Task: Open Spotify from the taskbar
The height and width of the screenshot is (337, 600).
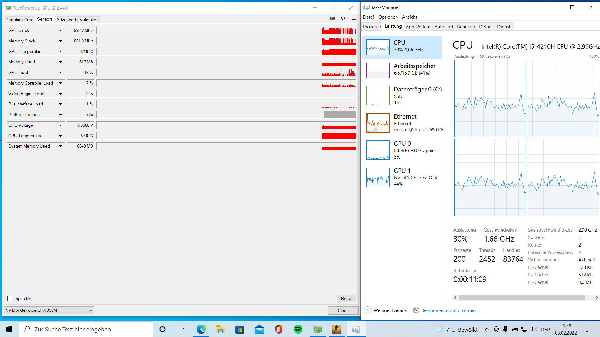Action: coord(298,329)
